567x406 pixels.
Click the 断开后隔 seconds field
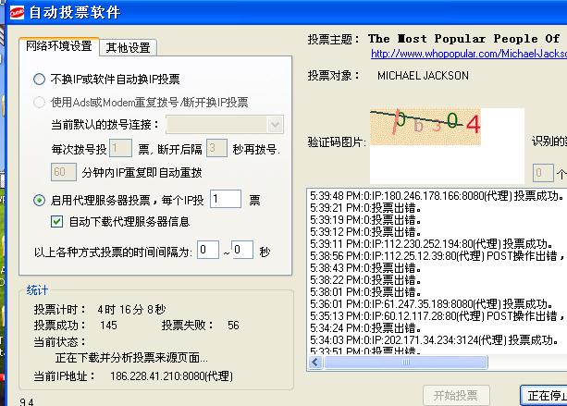pyautogui.click(x=216, y=148)
